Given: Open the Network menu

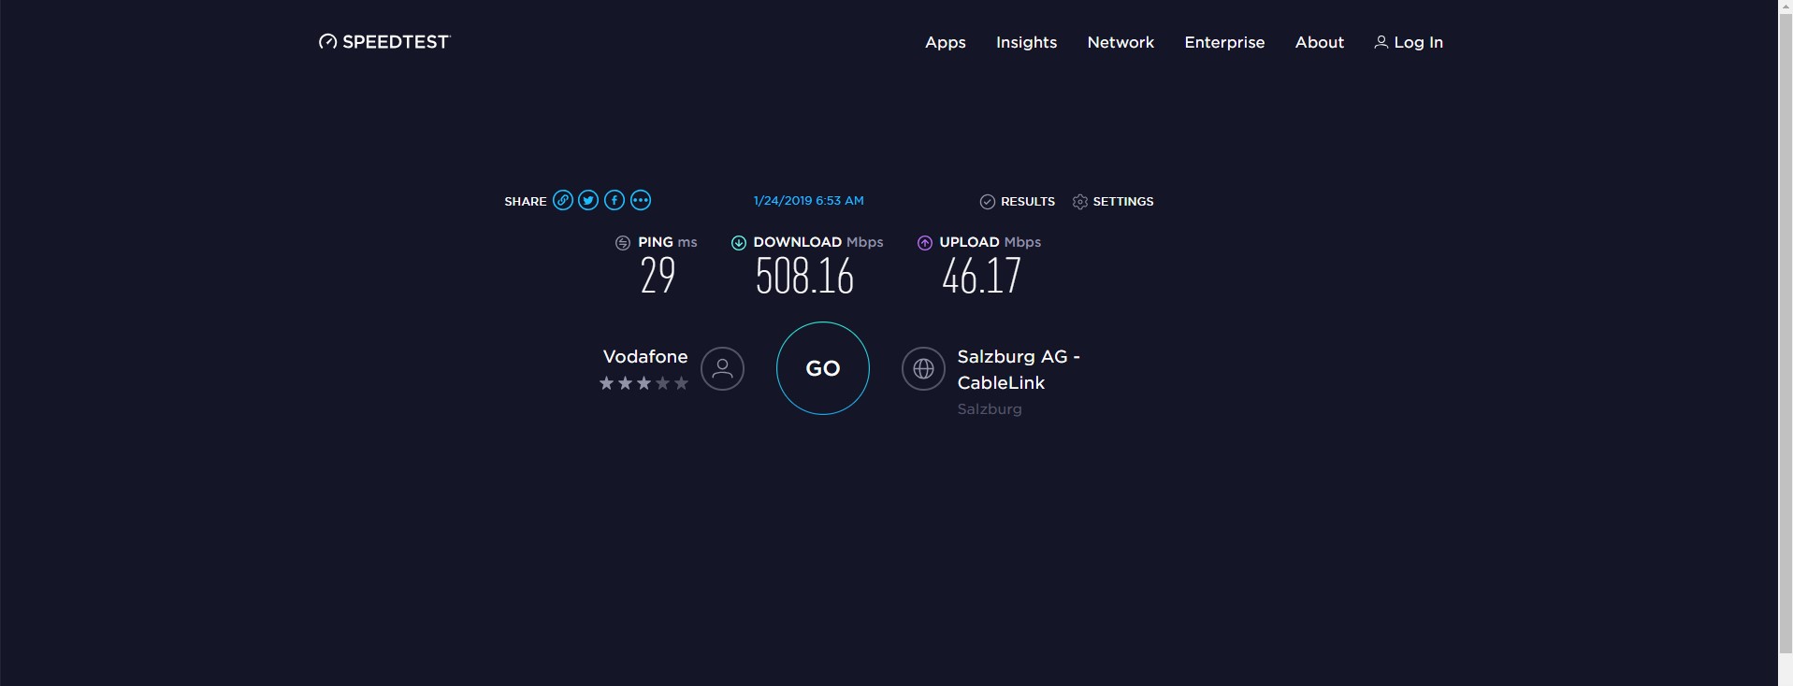Looking at the screenshot, I should coord(1121,43).
